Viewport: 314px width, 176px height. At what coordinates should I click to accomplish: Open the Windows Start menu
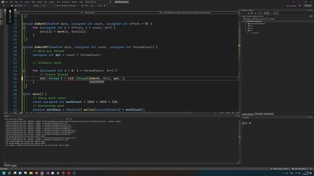pyautogui.click(x=4, y=173)
